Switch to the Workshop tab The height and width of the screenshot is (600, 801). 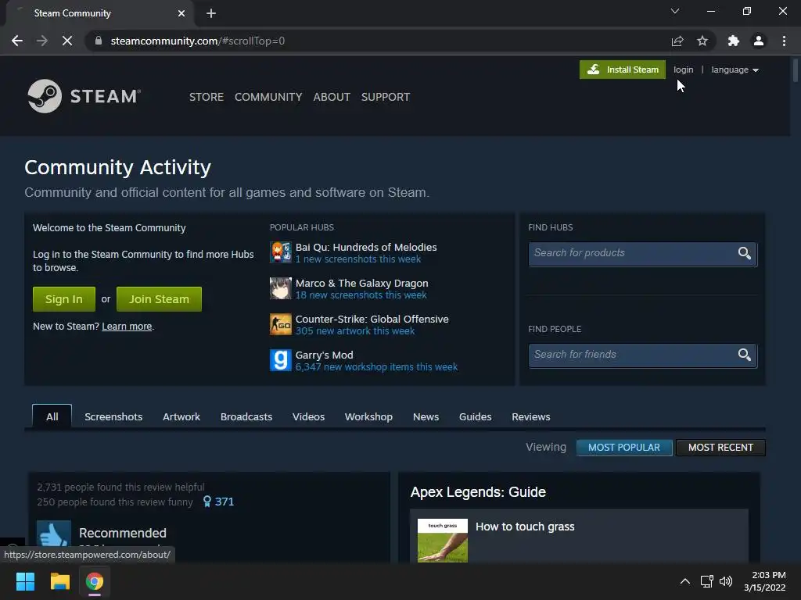369,417
